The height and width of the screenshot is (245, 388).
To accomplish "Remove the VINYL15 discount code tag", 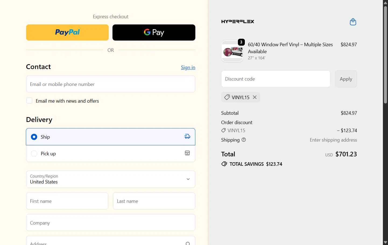I will pyautogui.click(x=255, y=97).
